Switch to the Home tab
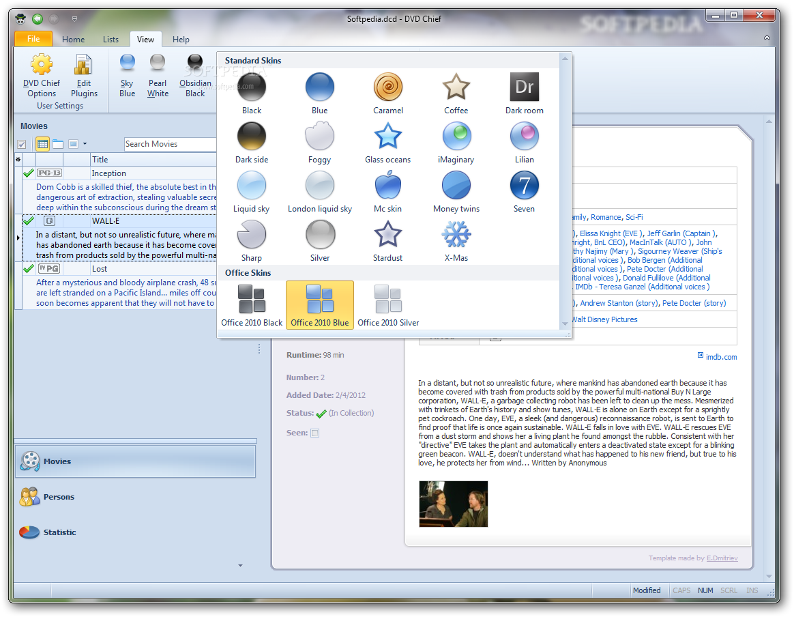Screen dimensions: 794x617 [x=74, y=40]
